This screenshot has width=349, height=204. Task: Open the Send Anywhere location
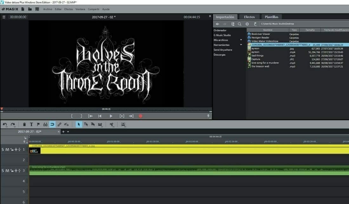(223, 50)
